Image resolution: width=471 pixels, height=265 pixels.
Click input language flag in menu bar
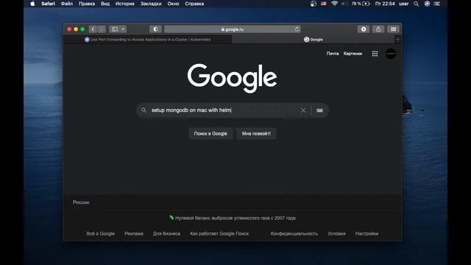tap(324, 4)
